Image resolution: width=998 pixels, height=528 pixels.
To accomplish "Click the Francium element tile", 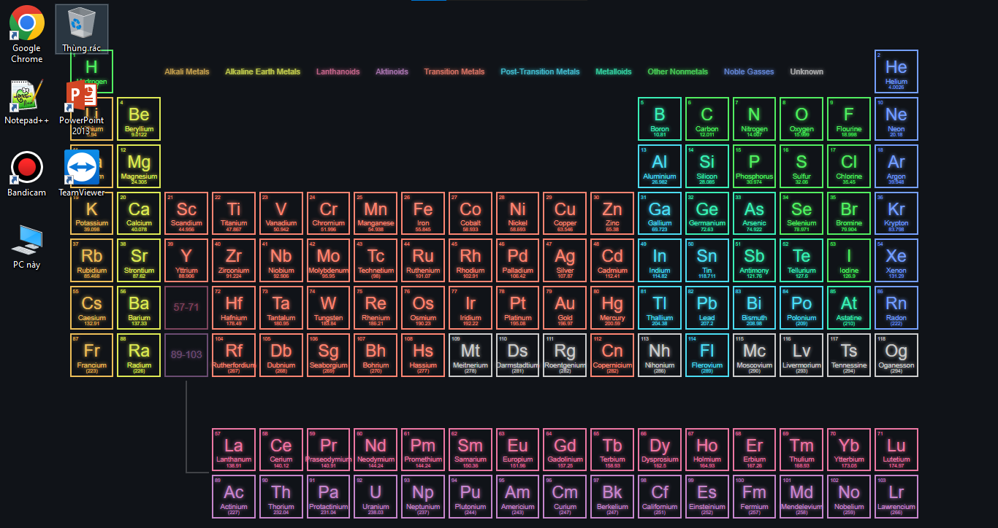I will pyautogui.click(x=91, y=355).
